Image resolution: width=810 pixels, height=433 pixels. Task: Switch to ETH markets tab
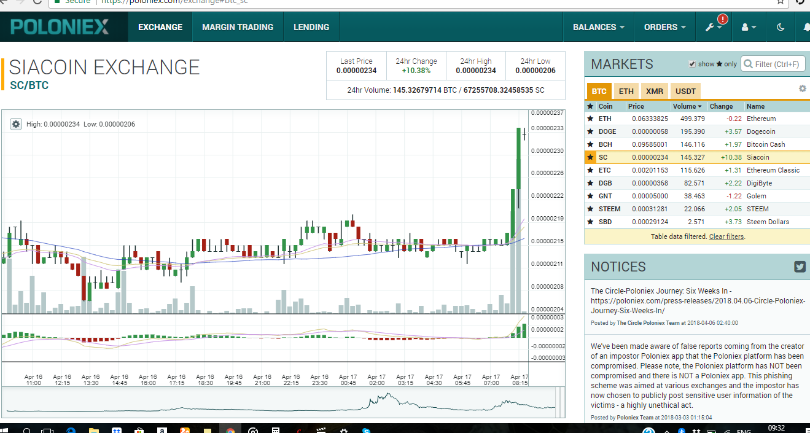626,91
